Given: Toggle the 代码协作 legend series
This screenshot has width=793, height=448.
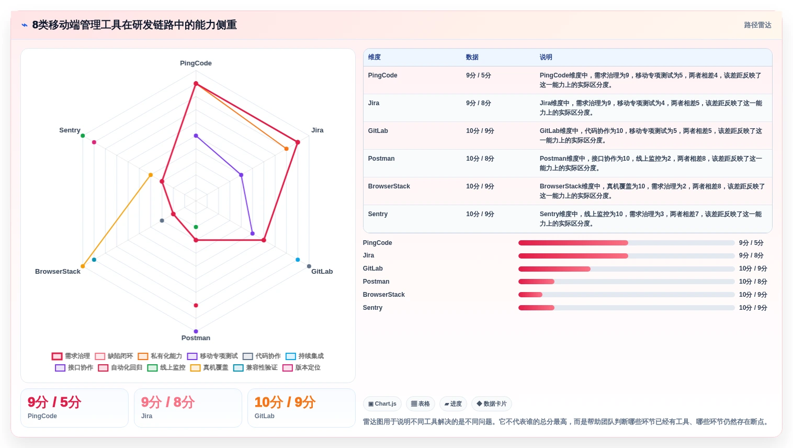Looking at the screenshot, I should (x=262, y=356).
